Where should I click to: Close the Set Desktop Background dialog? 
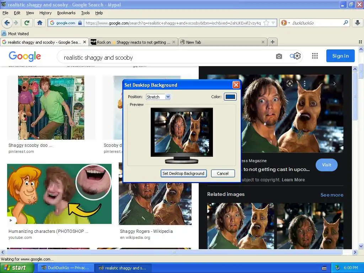[236, 85]
